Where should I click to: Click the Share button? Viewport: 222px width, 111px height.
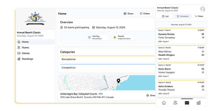click(x=128, y=14)
